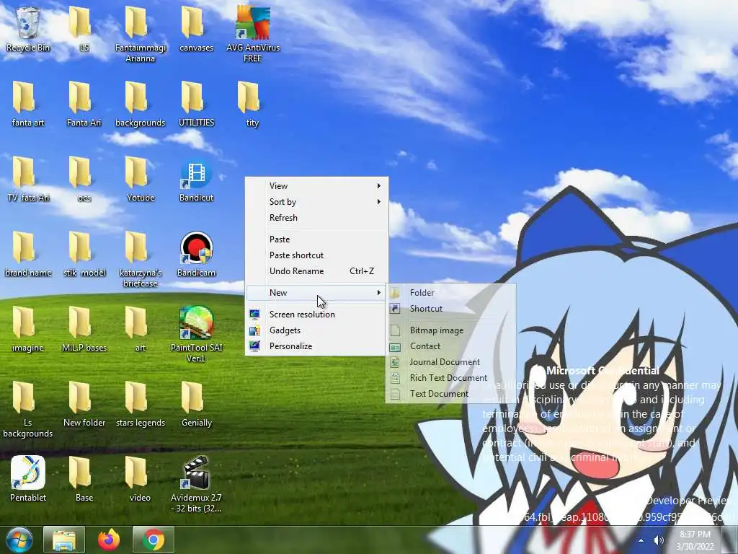Select the PaintTool SAI Ver.1 shortcut
This screenshot has height=554, width=738.
[x=196, y=334]
